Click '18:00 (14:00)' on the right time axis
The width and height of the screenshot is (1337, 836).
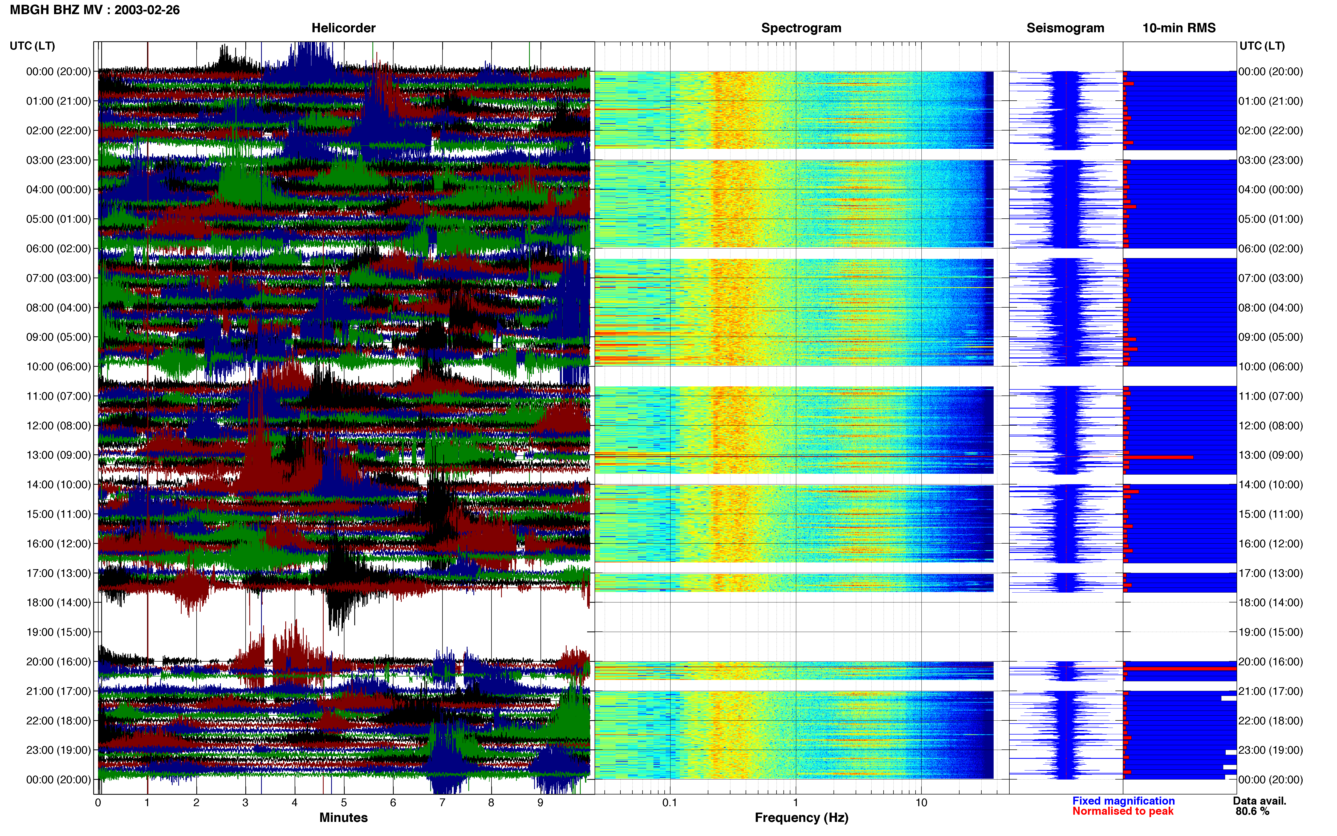click(1271, 603)
